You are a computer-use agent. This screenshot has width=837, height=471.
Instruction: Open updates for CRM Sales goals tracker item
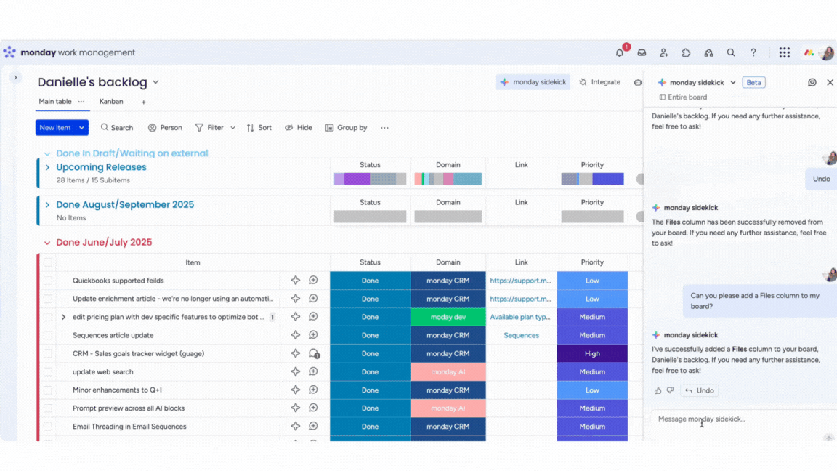point(314,353)
